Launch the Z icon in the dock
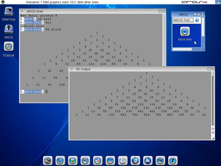Screen dimensions: 221x166 tap(173, 160)
